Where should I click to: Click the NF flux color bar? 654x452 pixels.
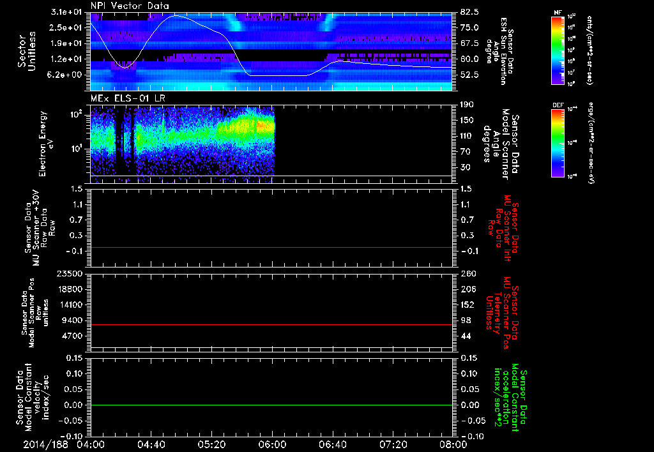click(x=558, y=50)
